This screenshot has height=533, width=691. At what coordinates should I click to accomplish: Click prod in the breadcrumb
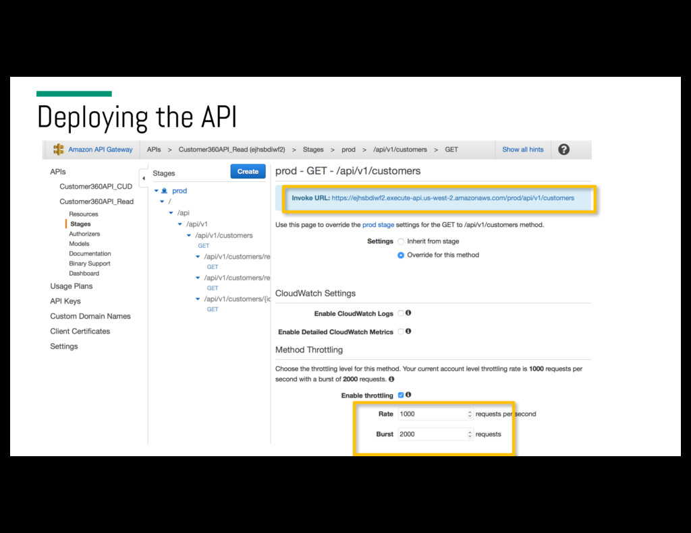point(348,150)
